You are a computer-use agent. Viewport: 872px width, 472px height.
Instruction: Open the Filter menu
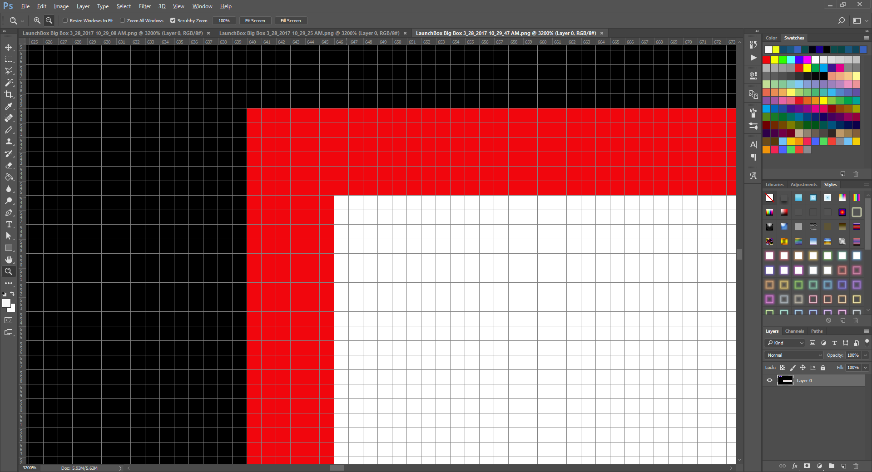click(x=145, y=6)
